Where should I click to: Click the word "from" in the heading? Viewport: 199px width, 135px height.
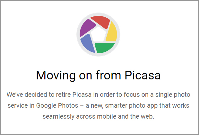(x=108, y=75)
